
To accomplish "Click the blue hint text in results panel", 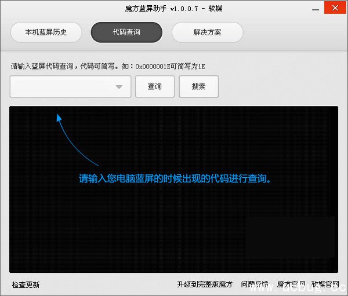I will [x=175, y=179].
